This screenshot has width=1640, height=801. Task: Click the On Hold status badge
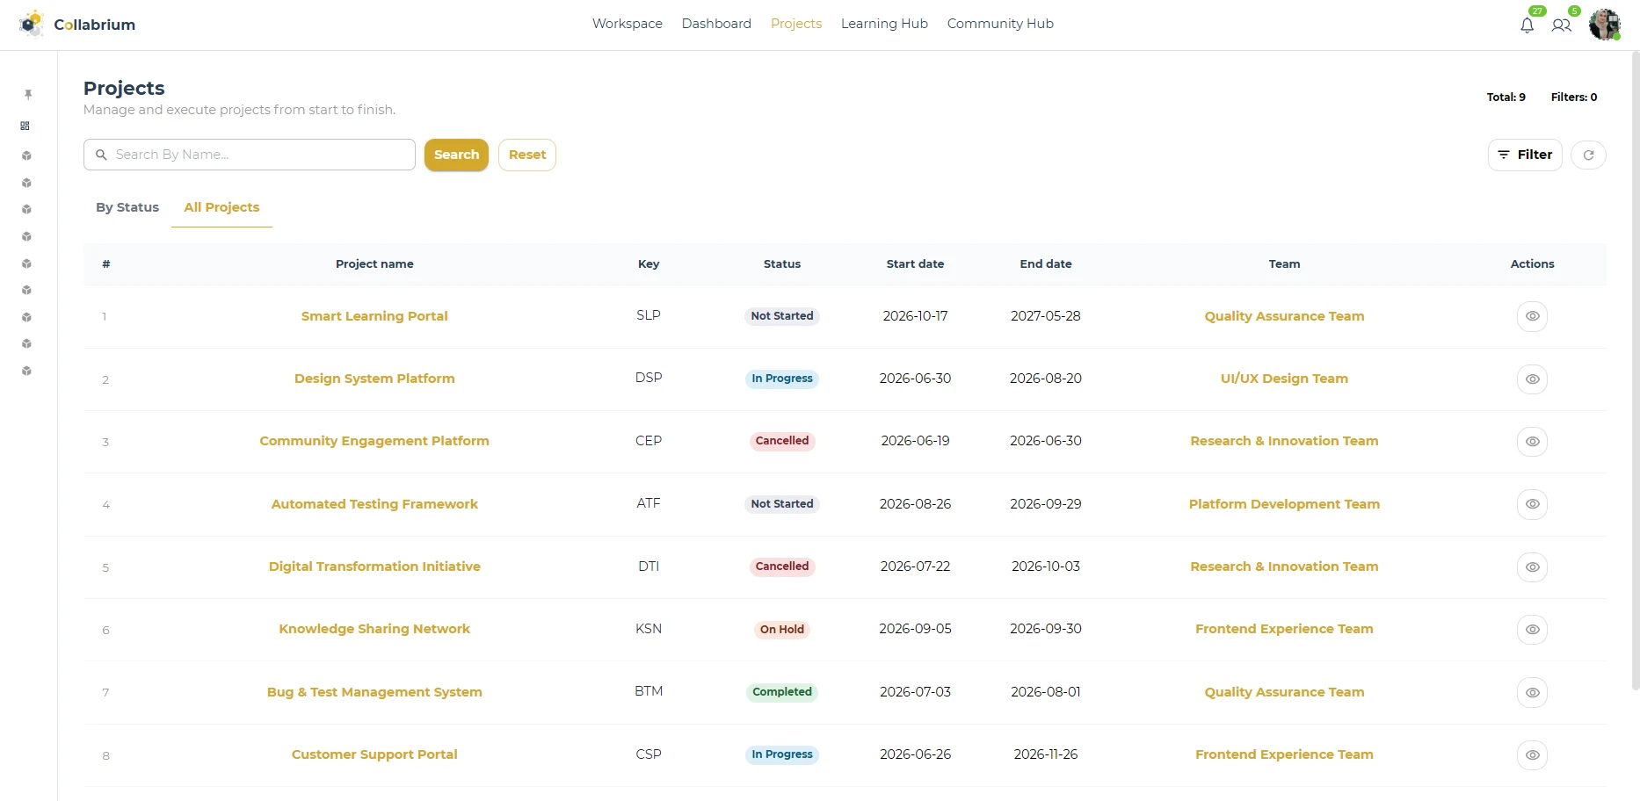click(x=782, y=630)
